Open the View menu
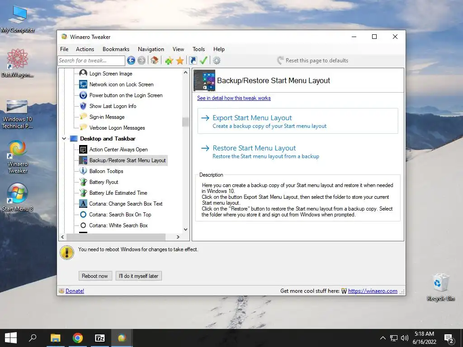This screenshot has height=347, width=463. click(x=178, y=49)
